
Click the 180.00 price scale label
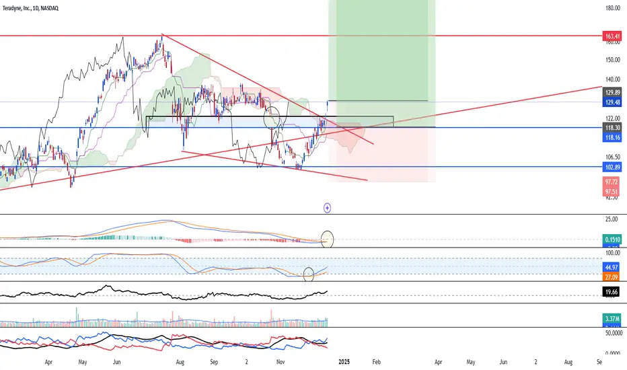point(612,8)
